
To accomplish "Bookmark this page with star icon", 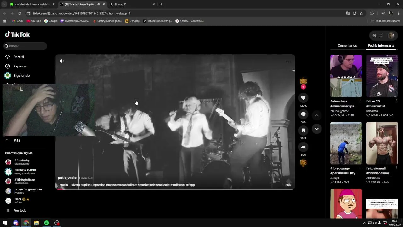I will [361, 13].
